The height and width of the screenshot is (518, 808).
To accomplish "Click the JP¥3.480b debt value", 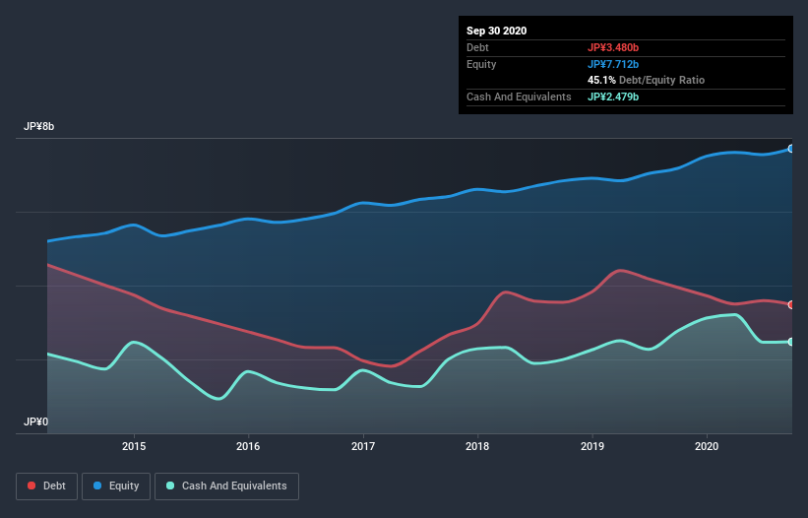I will tap(613, 48).
